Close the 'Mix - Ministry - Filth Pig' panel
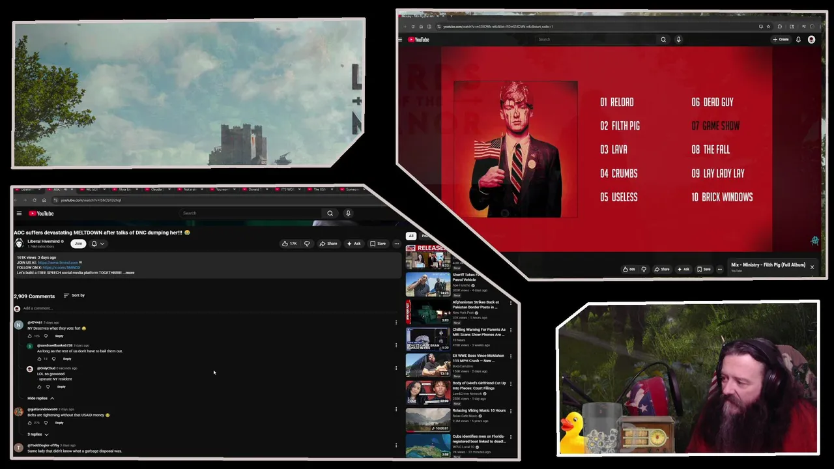 (x=812, y=266)
